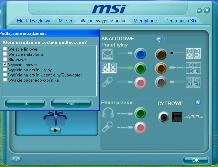Close the MSI audio window
Viewport: 218px width, 167px height.
click(207, 10)
